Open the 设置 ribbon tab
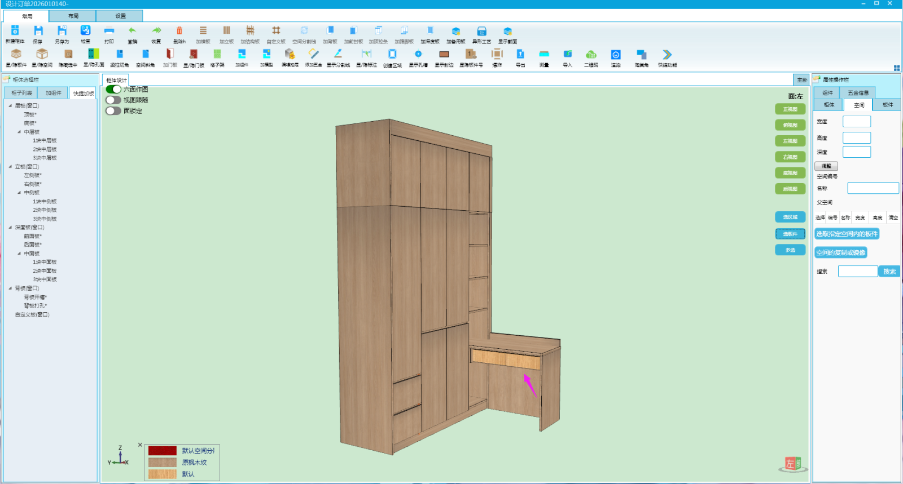Screen dimensions: 903x484 tap(120, 16)
